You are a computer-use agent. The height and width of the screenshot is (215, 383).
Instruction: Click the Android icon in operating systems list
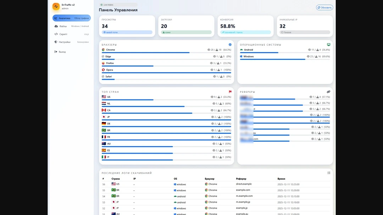(241, 50)
